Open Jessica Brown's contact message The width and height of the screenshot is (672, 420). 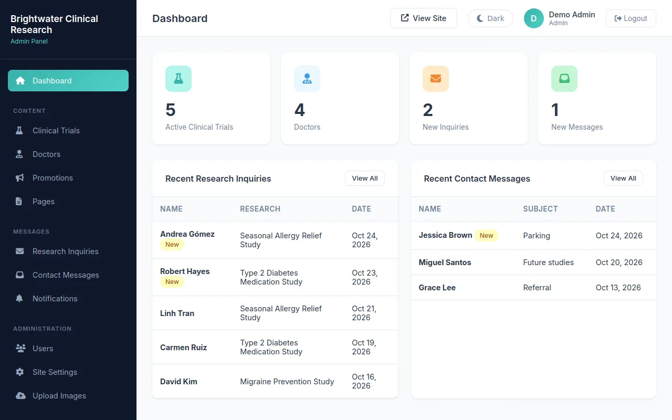(x=533, y=236)
